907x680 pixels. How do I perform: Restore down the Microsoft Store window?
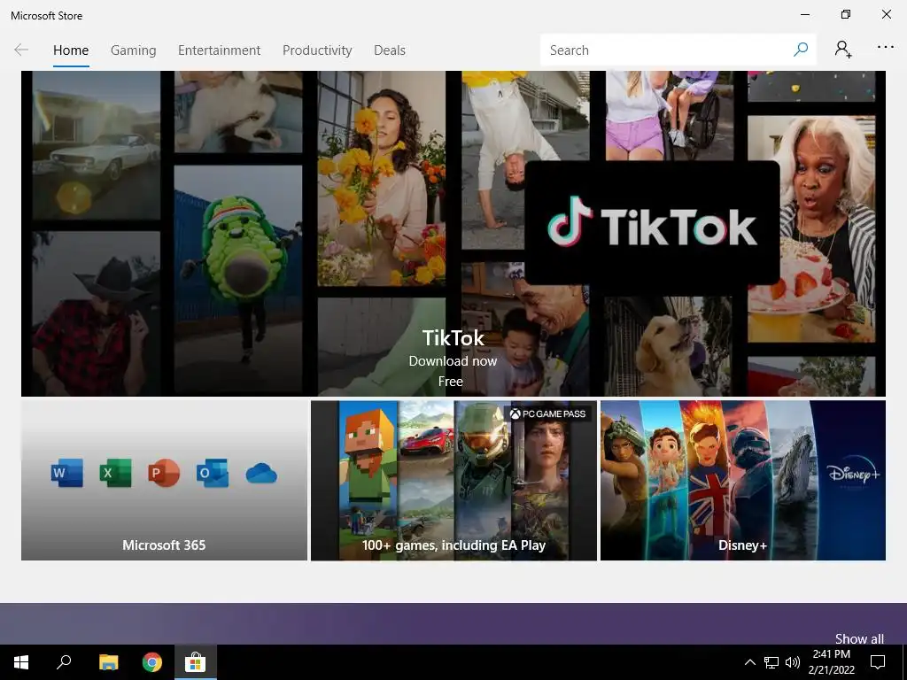[846, 14]
